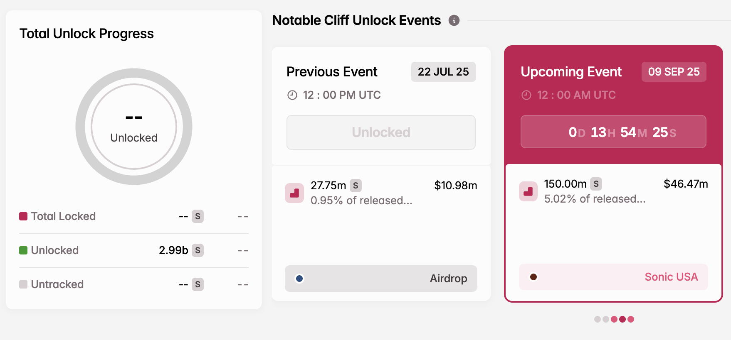The height and width of the screenshot is (340, 731).
Task: Click the green Unlocked legend swatch
Action: 23,250
